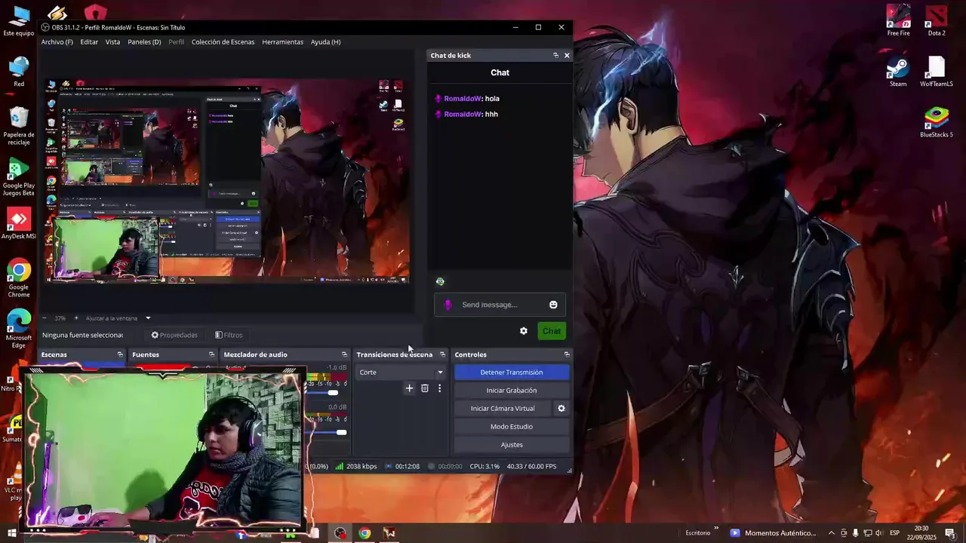Image resolution: width=966 pixels, height=543 pixels.
Task: Click Chrome icon in the taskbar
Action: point(365,533)
